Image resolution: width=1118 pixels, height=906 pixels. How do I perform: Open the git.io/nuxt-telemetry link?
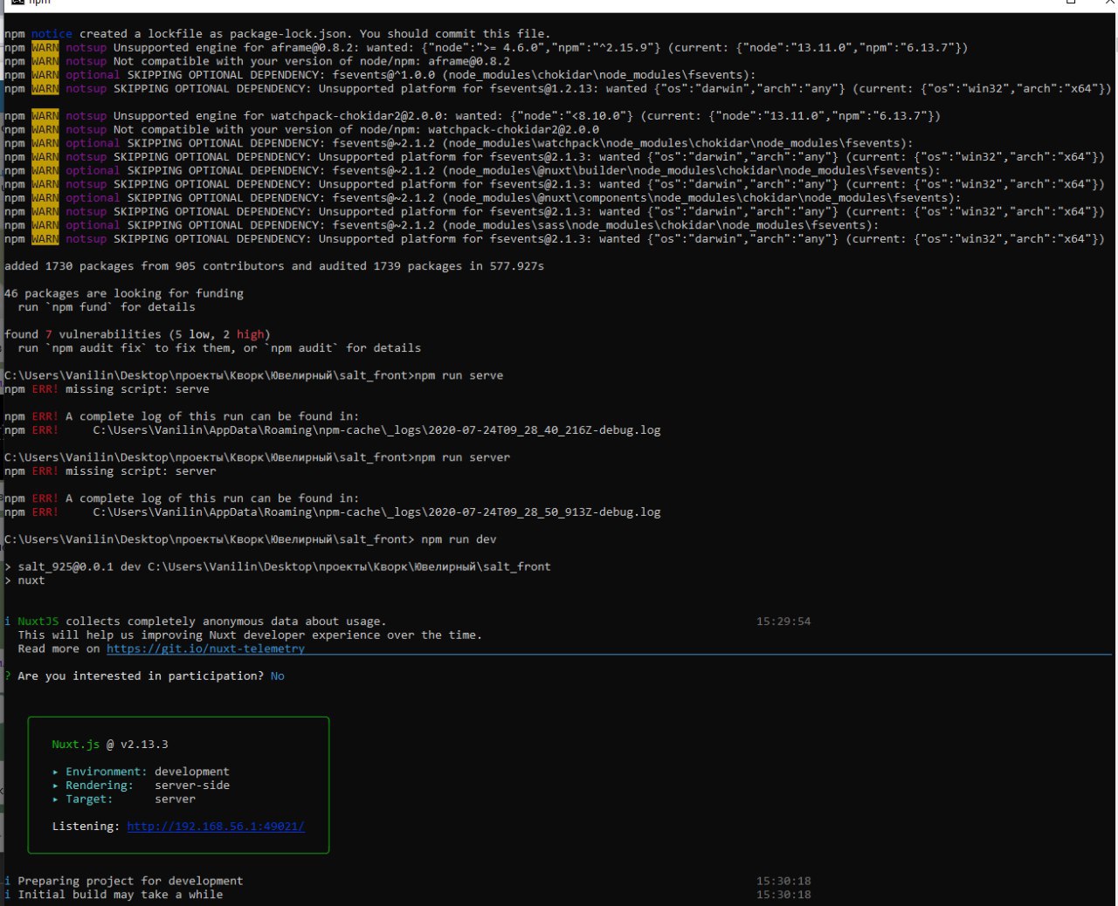[205, 649]
